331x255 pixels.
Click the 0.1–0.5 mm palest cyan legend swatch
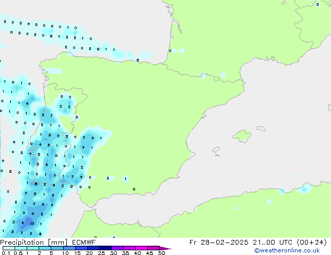click(9, 248)
